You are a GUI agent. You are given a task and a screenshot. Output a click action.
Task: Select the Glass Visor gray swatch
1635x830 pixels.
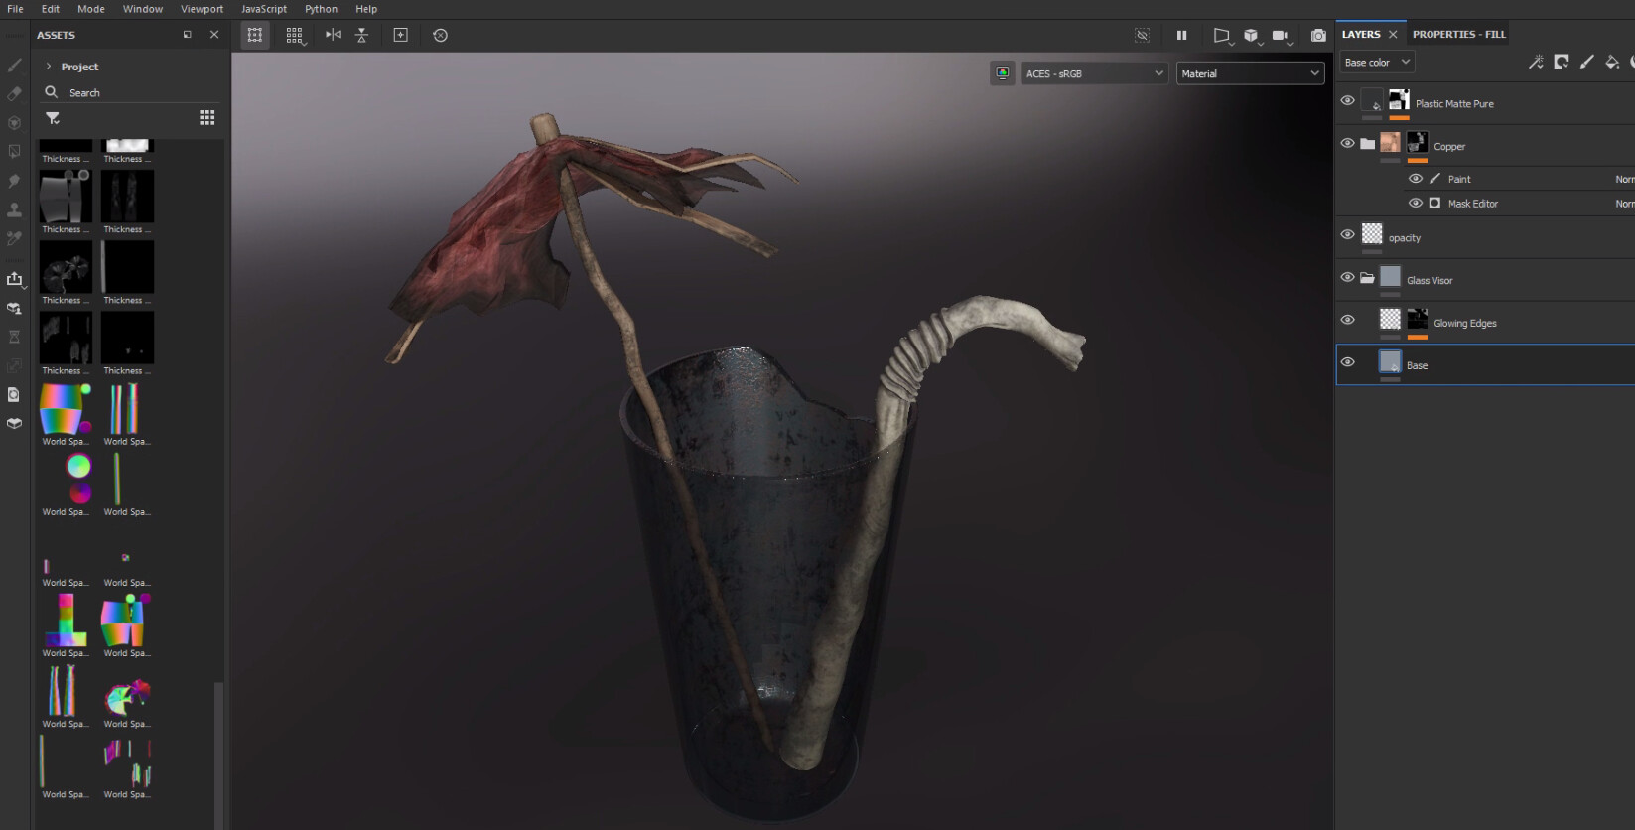point(1390,277)
